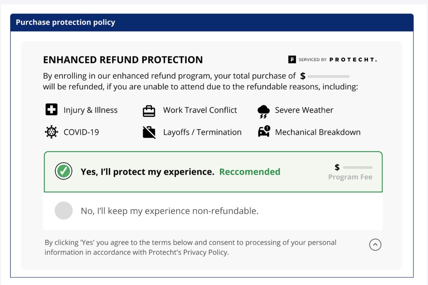Click the Severe Weather storm cloud icon

263,111
